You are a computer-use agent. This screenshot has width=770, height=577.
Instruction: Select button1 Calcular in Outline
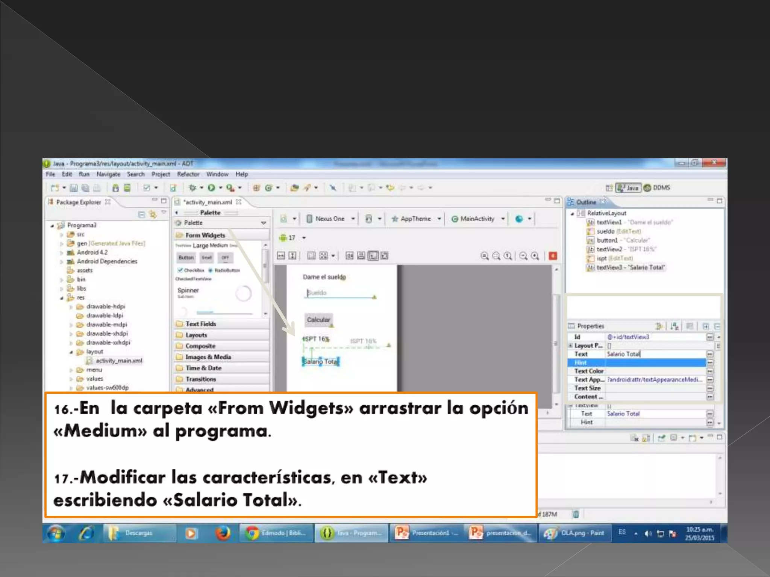pyautogui.click(x=618, y=240)
